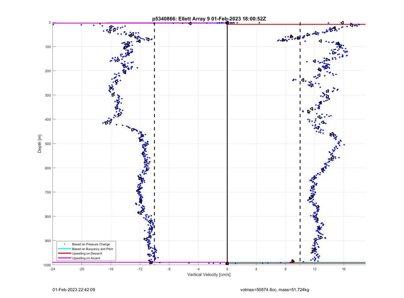404x298 pixels.
Task: Click the velocity axis tick label '-12'
Action: [x=140, y=269]
